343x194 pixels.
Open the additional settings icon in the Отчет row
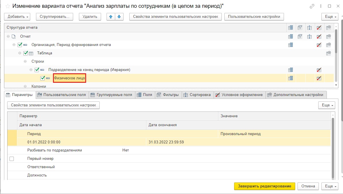pyautogui.click(x=328, y=37)
